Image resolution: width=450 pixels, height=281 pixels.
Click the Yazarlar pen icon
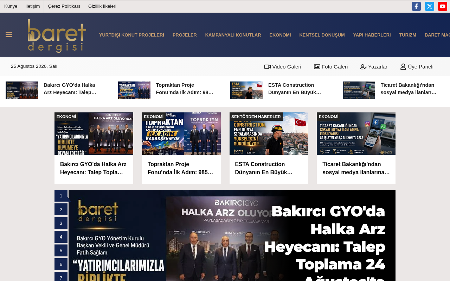tap(364, 67)
